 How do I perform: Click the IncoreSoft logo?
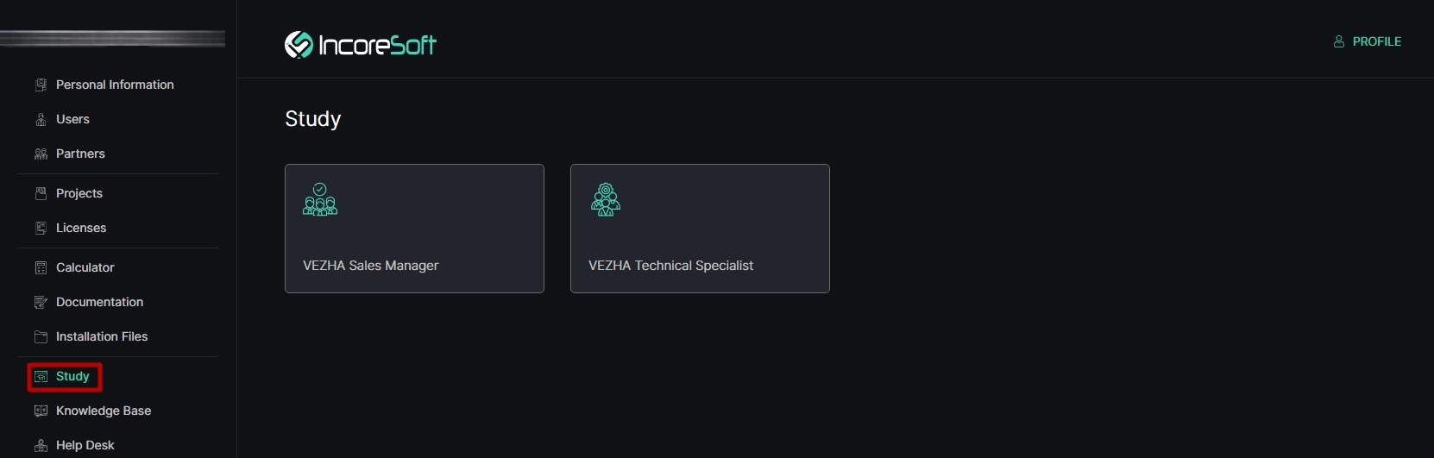click(361, 44)
